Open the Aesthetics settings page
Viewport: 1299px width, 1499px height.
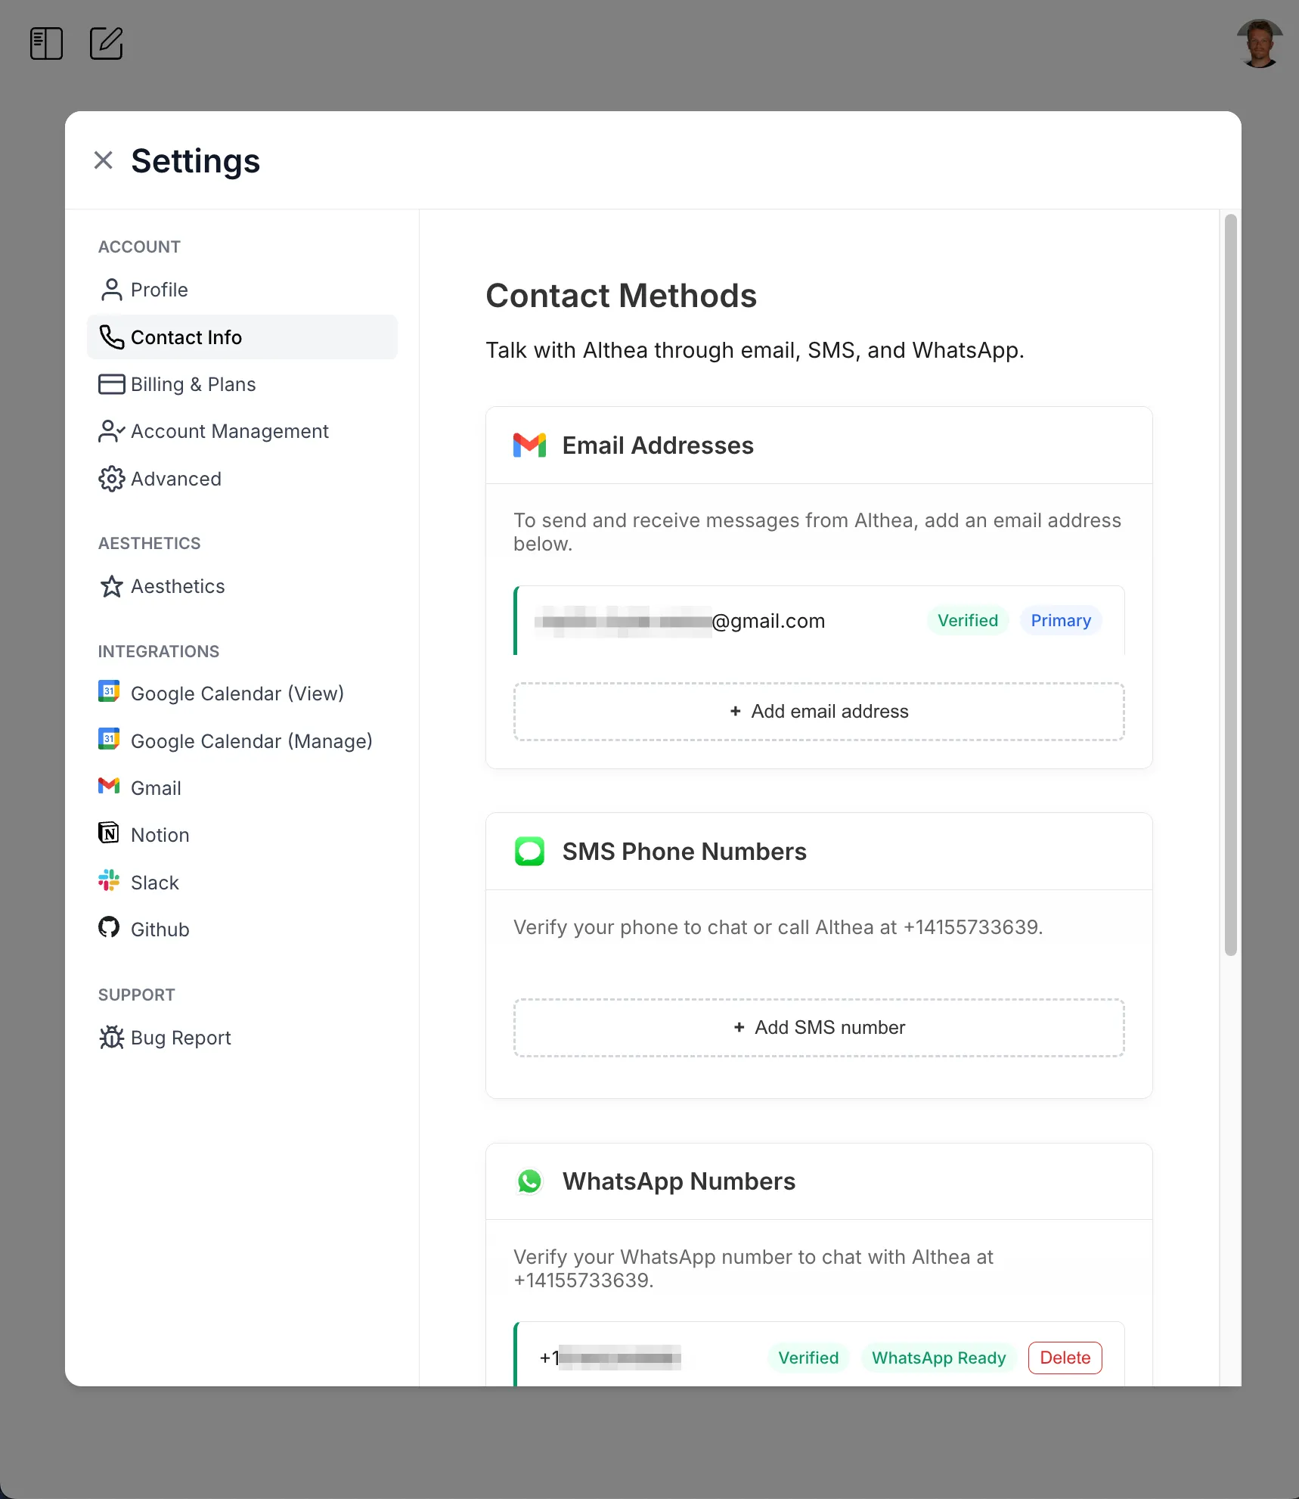pyautogui.click(x=242, y=586)
